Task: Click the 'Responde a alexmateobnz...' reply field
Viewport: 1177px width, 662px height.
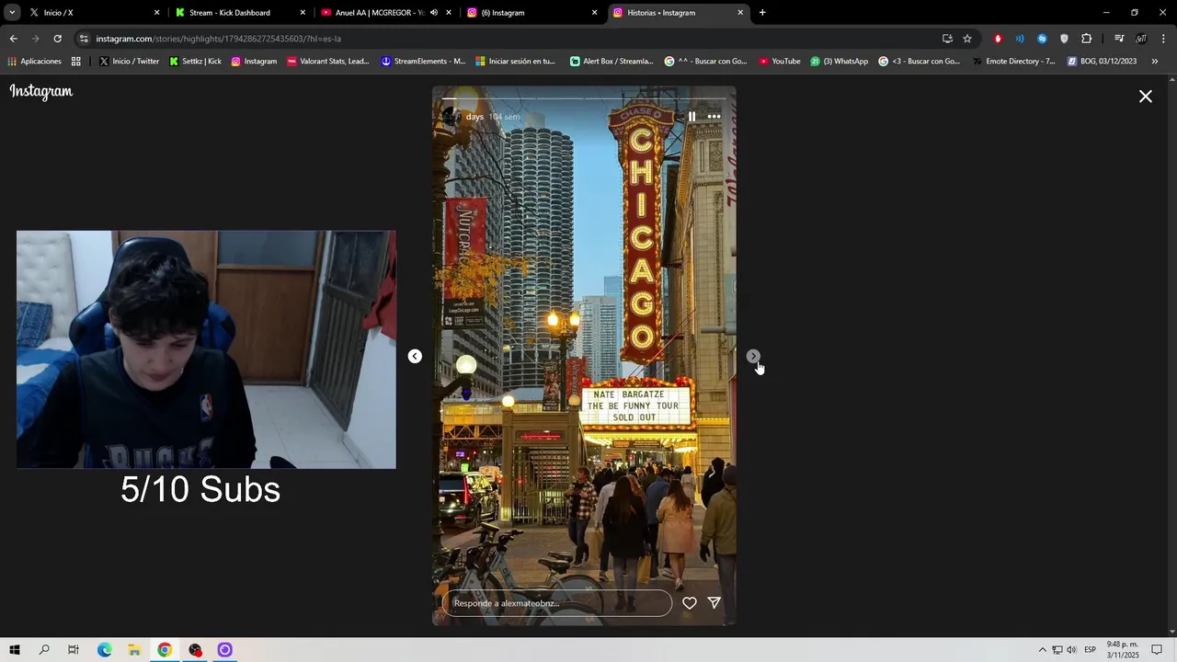Action: pyautogui.click(x=557, y=603)
